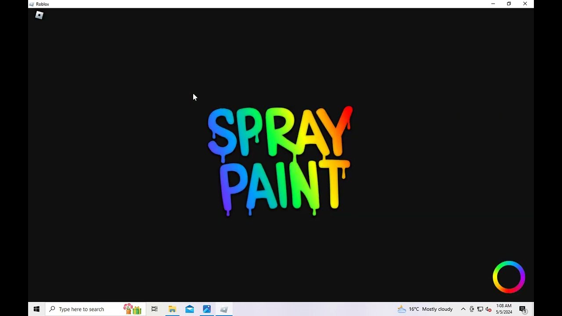Open the notification center icon

(523, 309)
